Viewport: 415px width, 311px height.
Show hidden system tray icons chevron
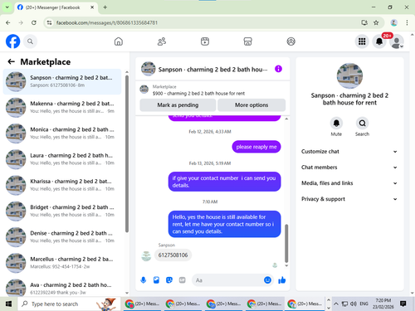click(x=336, y=304)
